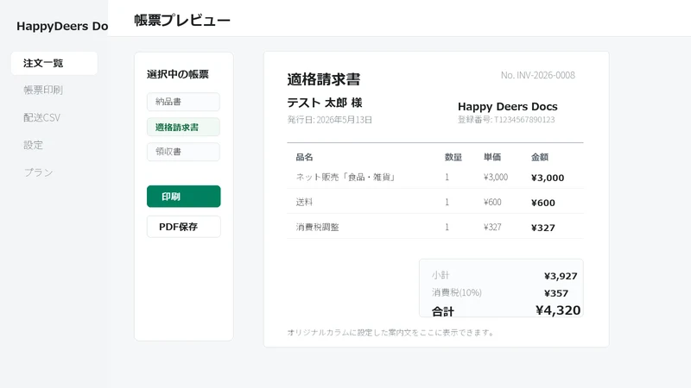Click the green 印刷 button

click(x=183, y=197)
